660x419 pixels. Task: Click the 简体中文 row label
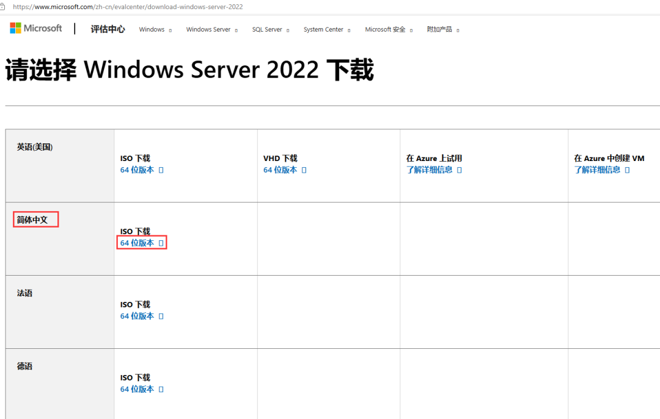click(32, 220)
